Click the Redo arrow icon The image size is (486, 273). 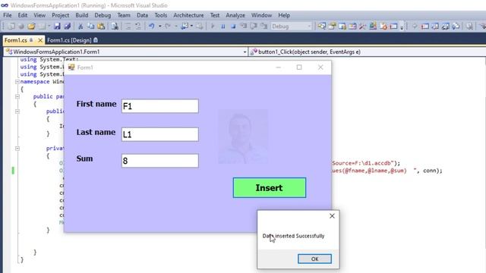pyautogui.click(x=168, y=27)
